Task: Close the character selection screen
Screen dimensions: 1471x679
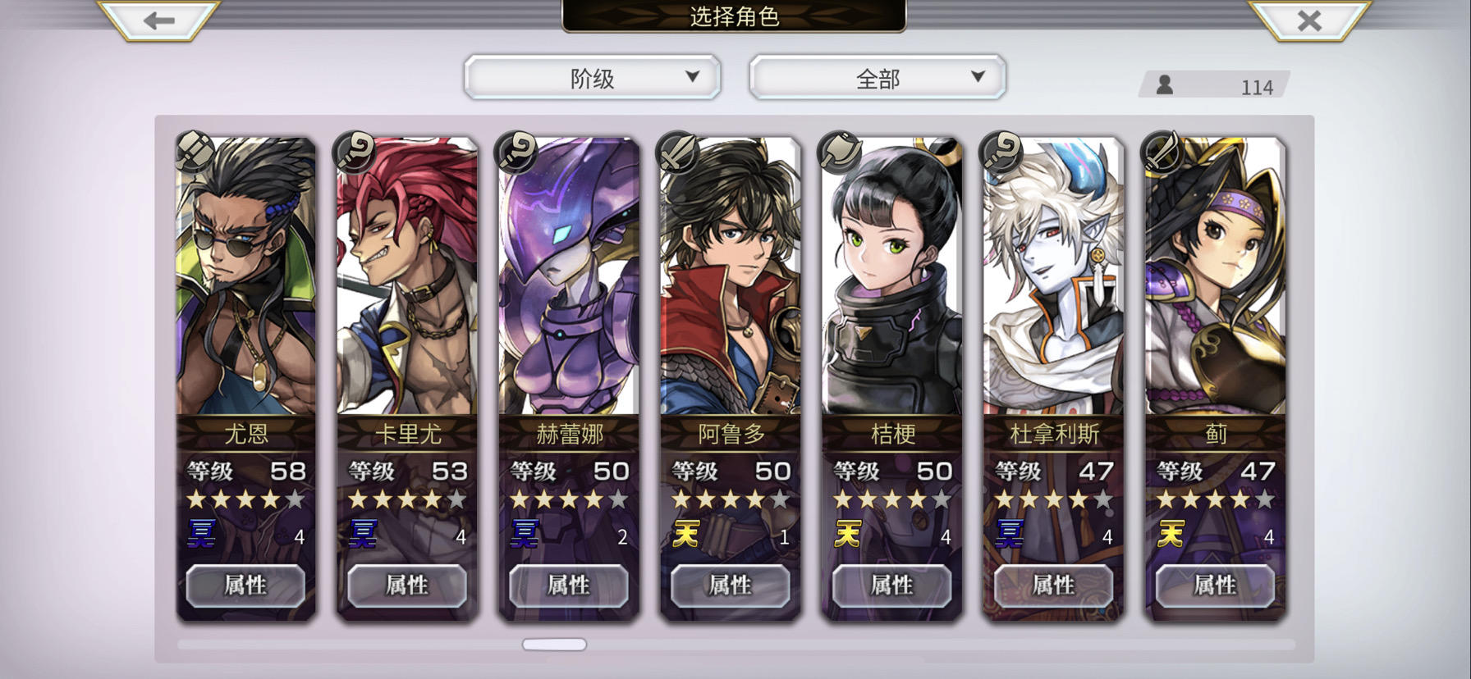Action: tap(1309, 21)
